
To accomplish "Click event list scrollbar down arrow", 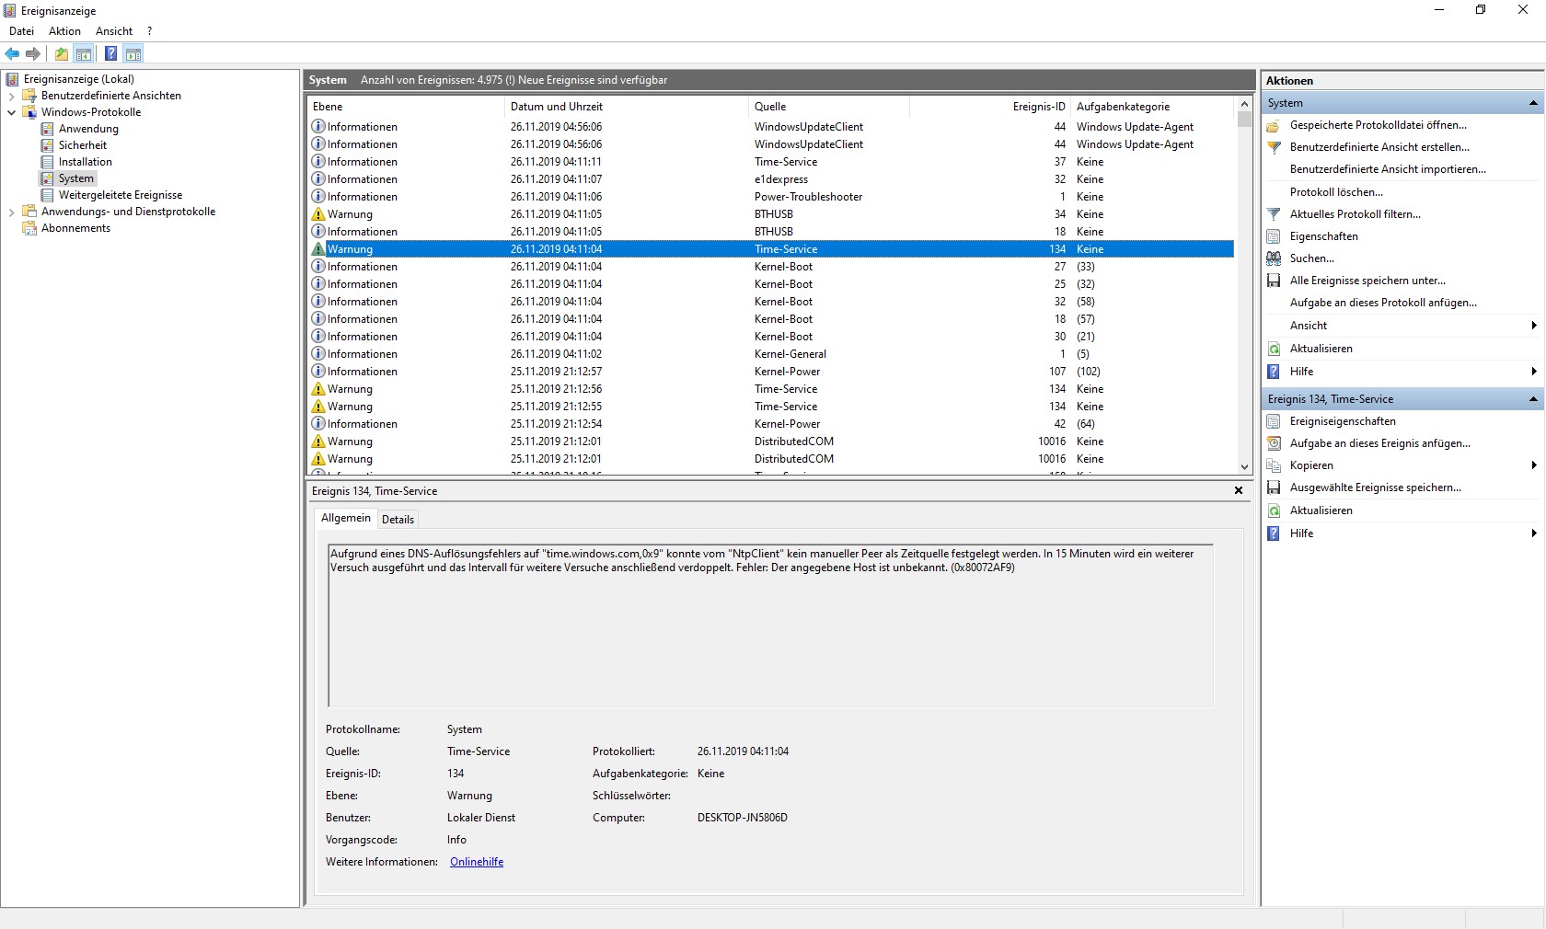I will 1244,466.
